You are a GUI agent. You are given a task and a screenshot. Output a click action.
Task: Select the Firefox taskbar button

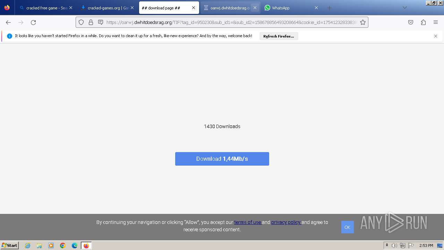click(86, 245)
